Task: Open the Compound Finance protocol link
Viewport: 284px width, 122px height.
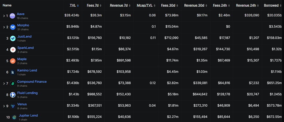Action: 32,82
